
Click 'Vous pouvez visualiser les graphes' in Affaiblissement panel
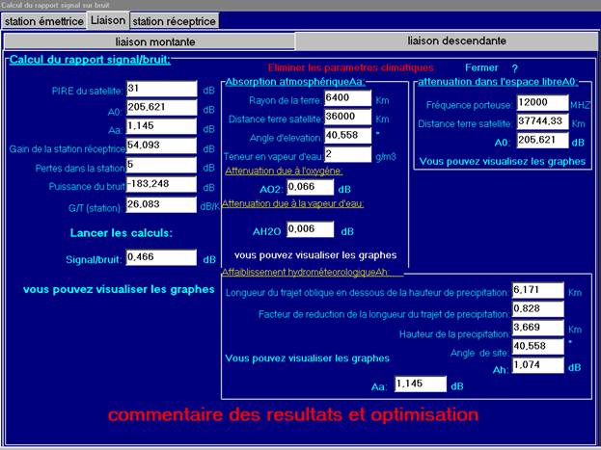(x=307, y=358)
